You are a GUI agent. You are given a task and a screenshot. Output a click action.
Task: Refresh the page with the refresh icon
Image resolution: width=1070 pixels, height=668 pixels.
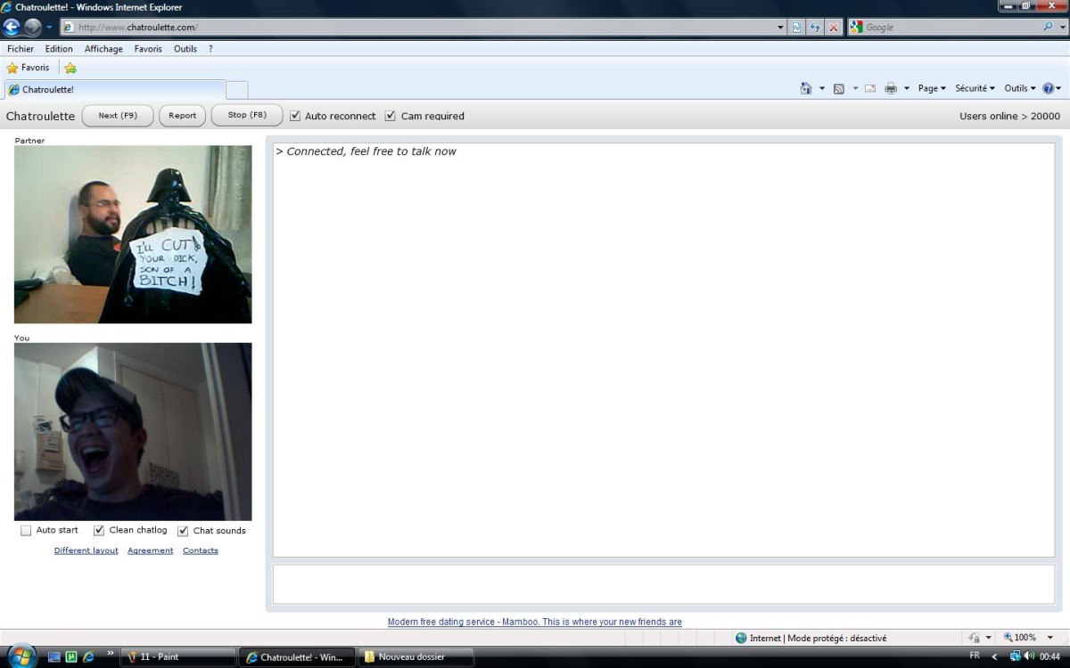815,28
